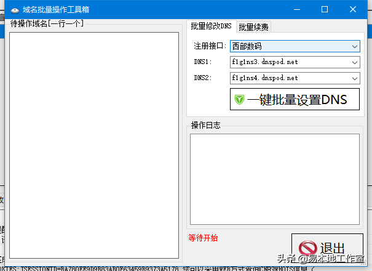Screen dimensions: 372x271
Task: Switch to the 批量修改DNS tab
Action: (211, 26)
